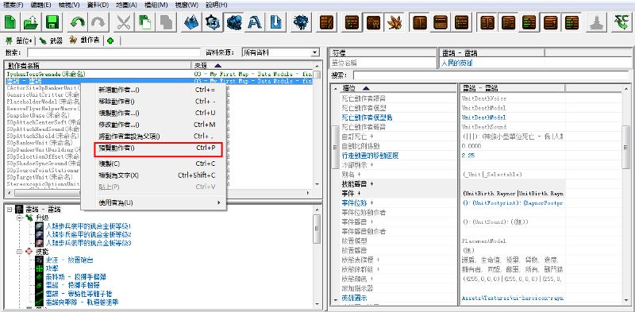Click the 人類步兵裝甲 level 1 upgrade thumbnail icon
635x312 pixels.
point(39,226)
